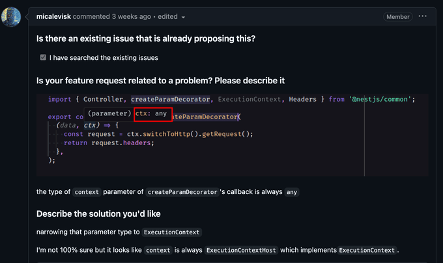This screenshot has height=263, width=443.
Task: Click heading "Is your feature request related"
Action: 160,81
